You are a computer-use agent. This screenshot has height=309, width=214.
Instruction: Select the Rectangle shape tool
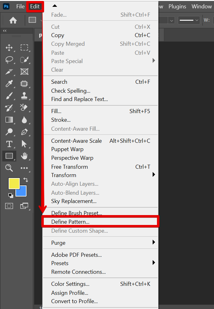(x=9, y=156)
